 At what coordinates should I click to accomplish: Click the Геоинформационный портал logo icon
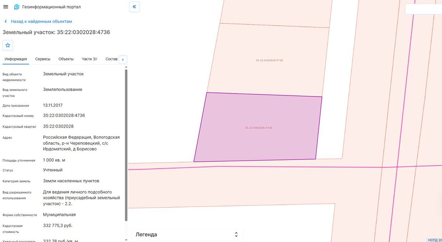(17, 7)
